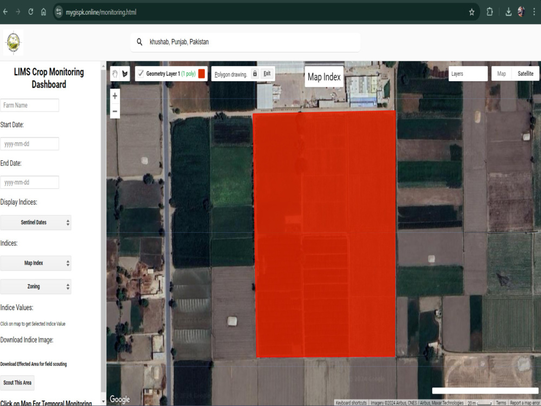Screen dimensions: 541x406
Task: Click the End Date input field
Action: coord(30,182)
